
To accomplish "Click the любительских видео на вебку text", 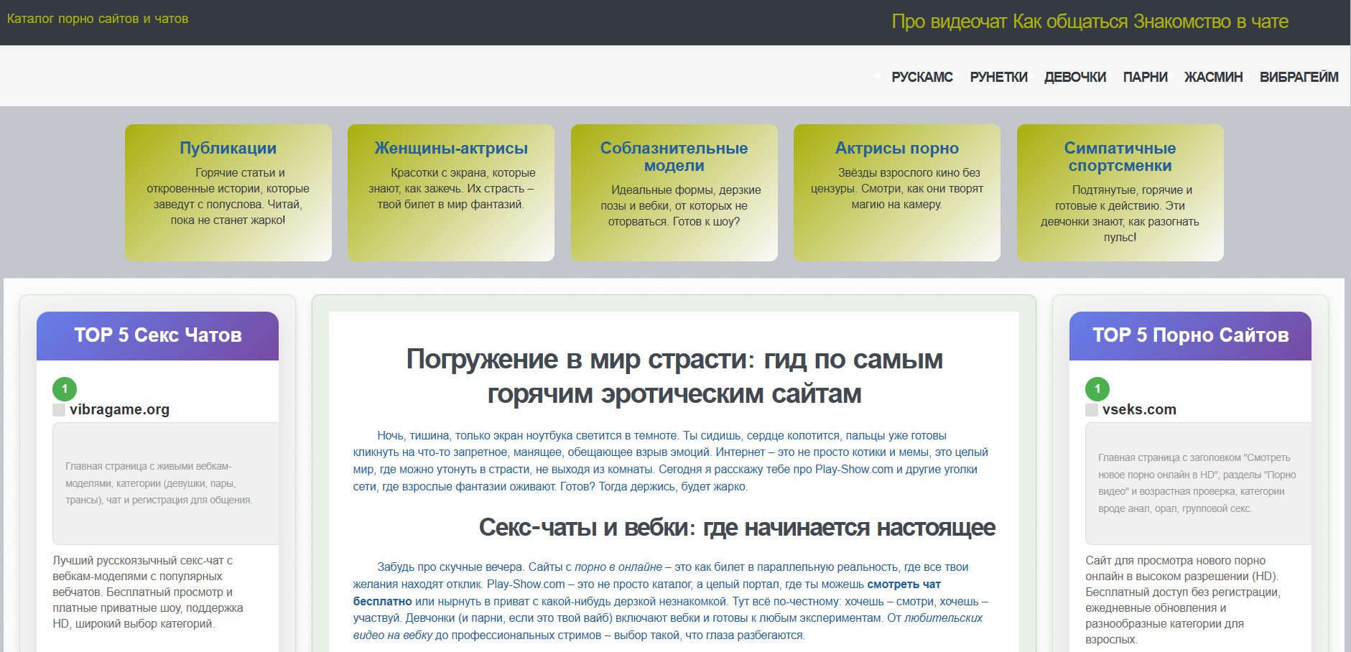I will coord(943,618).
